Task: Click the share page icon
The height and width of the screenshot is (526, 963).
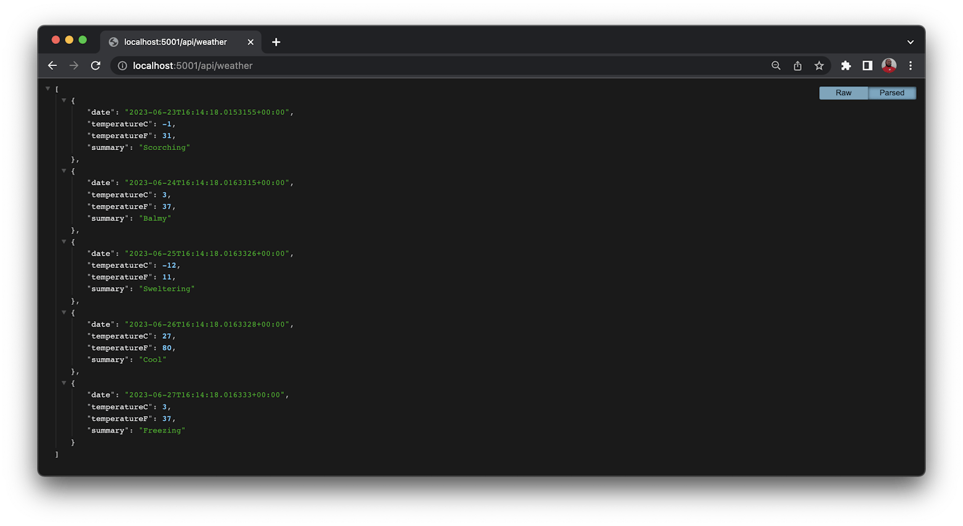Action: [x=797, y=65]
